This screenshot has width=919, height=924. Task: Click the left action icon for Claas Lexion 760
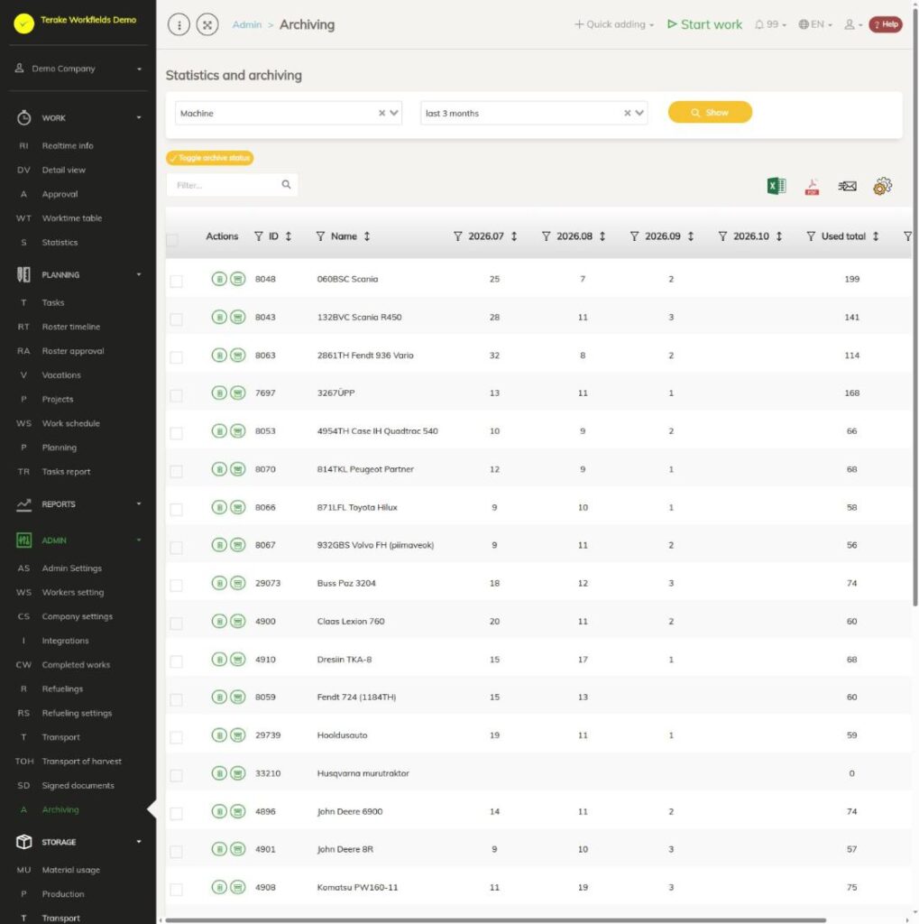(x=219, y=621)
